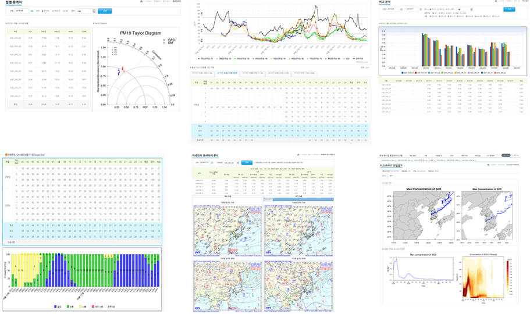Switch to 08월 14일 tab below time-series chart

303,73
